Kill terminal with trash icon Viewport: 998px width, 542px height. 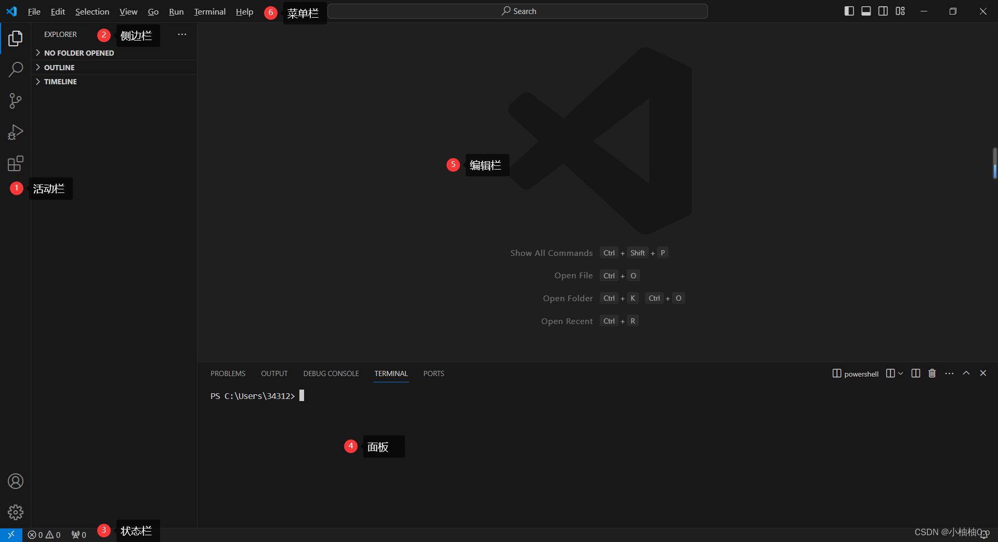932,373
